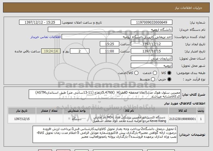The image size is (213, 151).
Task: Select the خدمت radio button
Action: [x=155, y=73]
